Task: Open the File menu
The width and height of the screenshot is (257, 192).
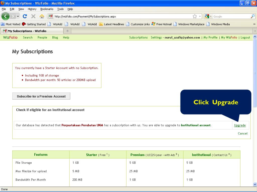Action: click(4, 9)
